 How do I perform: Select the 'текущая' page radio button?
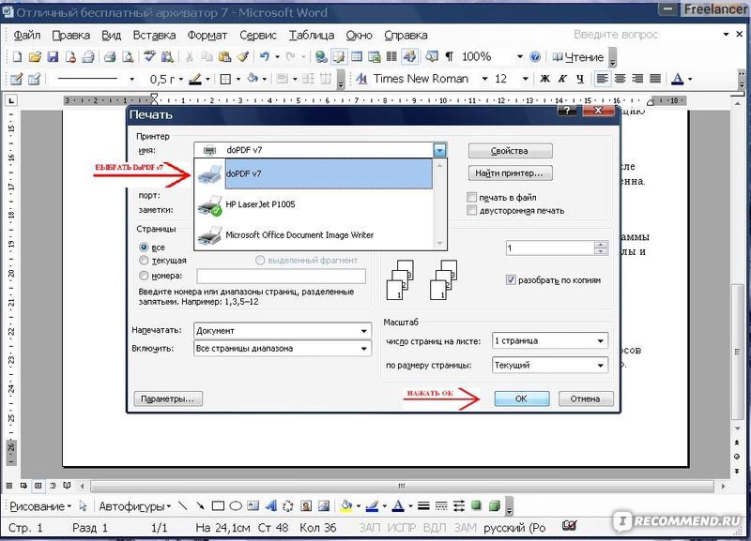[x=144, y=261]
